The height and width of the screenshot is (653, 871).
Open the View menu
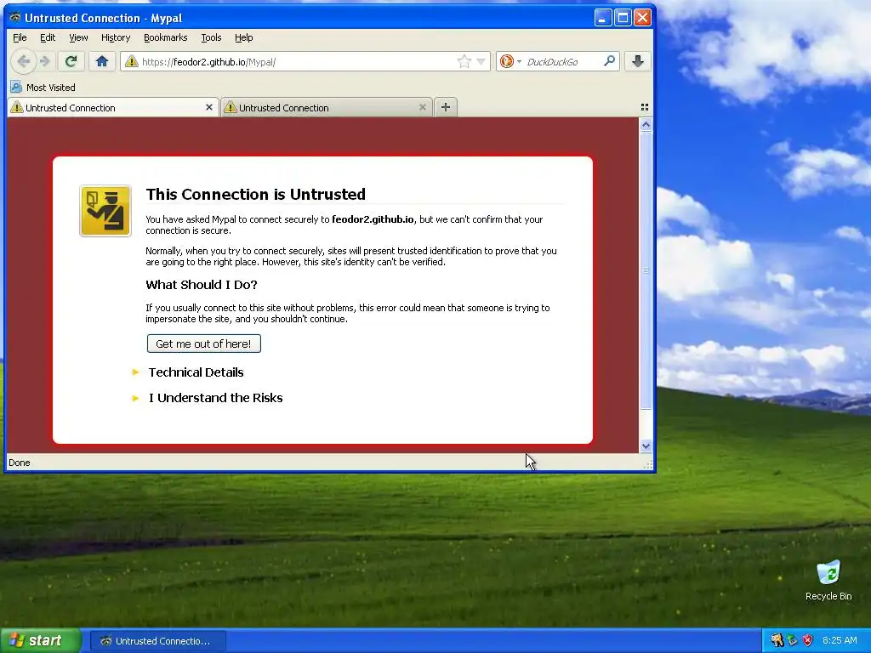(x=78, y=37)
